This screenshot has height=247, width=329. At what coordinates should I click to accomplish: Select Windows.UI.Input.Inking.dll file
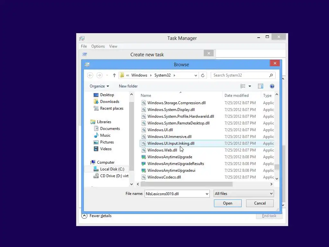tap(207, 143)
